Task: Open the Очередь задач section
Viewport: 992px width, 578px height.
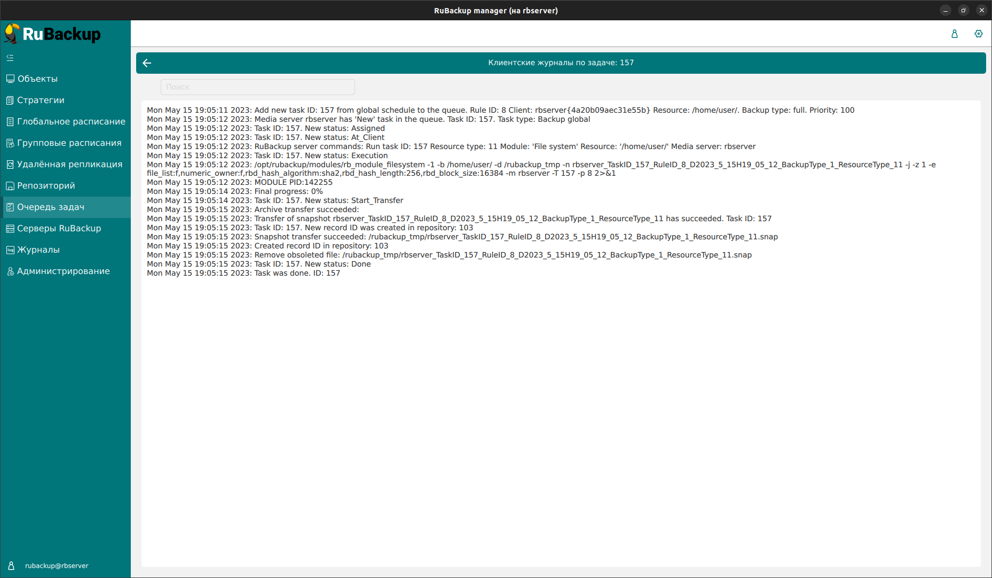Action: pyautogui.click(x=51, y=207)
